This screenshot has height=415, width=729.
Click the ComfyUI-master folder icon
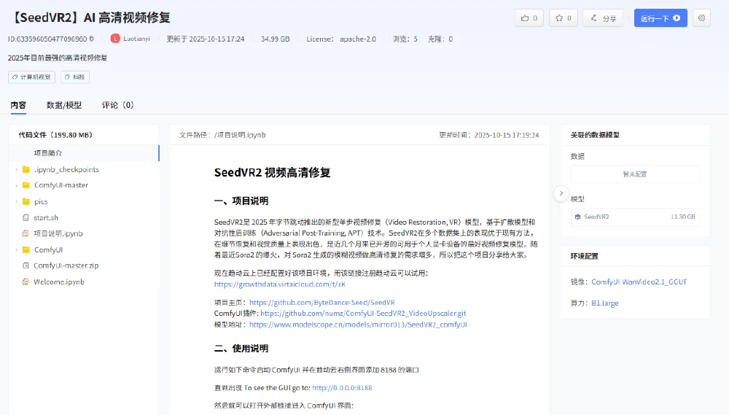pos(26,185)
